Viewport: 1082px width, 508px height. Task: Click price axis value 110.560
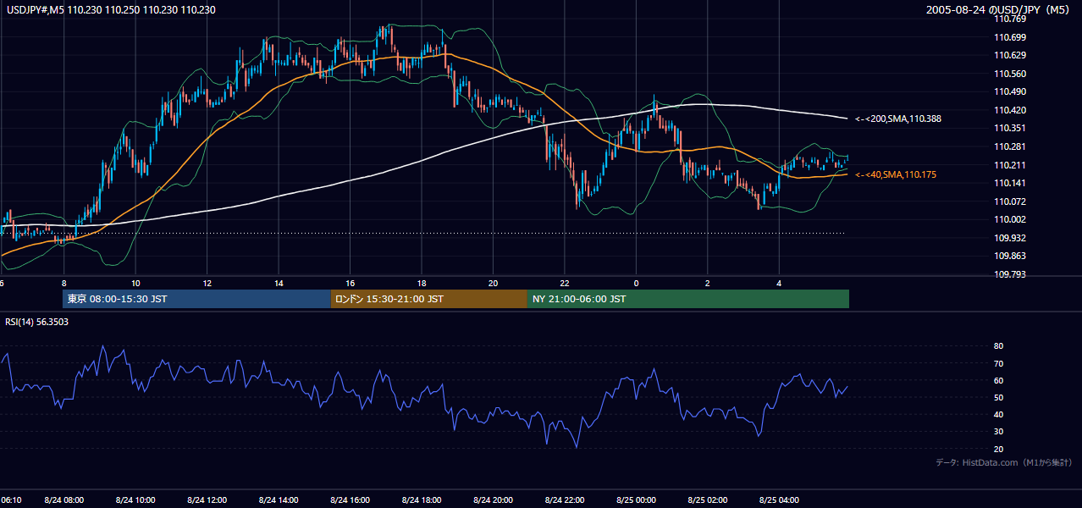(x=1009, y=74)
